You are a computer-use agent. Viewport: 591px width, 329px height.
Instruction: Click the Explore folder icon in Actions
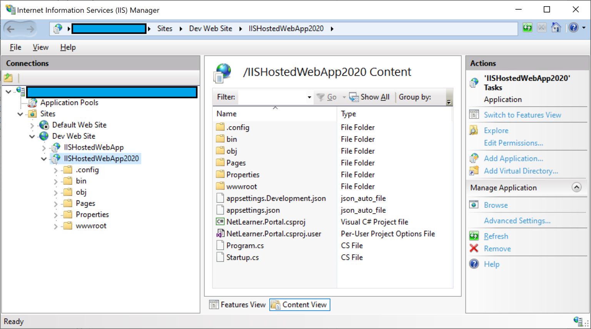pos(474,130)
